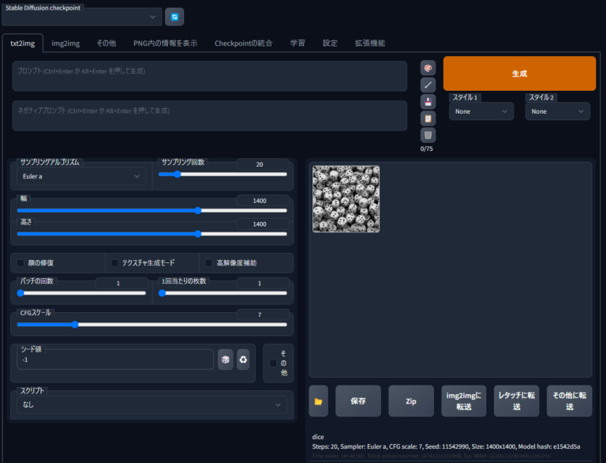
Task: Open the generated dice image thumbnail
Action: pos(346,199)
